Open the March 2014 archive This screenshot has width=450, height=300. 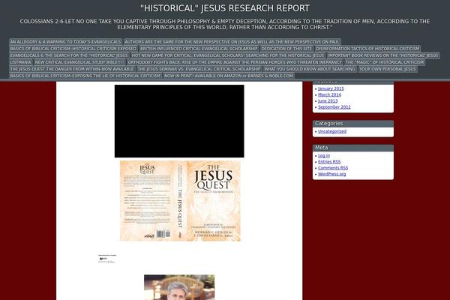[x=329, y=94]
